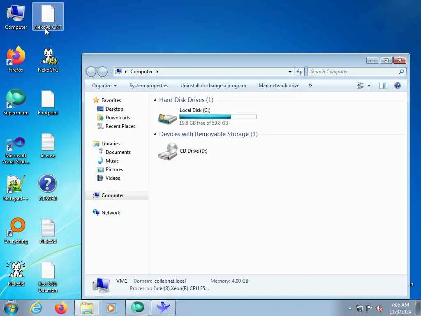Click the Explorer Forward button
Viewport: 421px width, 316px height.
[x=102, y=72]
